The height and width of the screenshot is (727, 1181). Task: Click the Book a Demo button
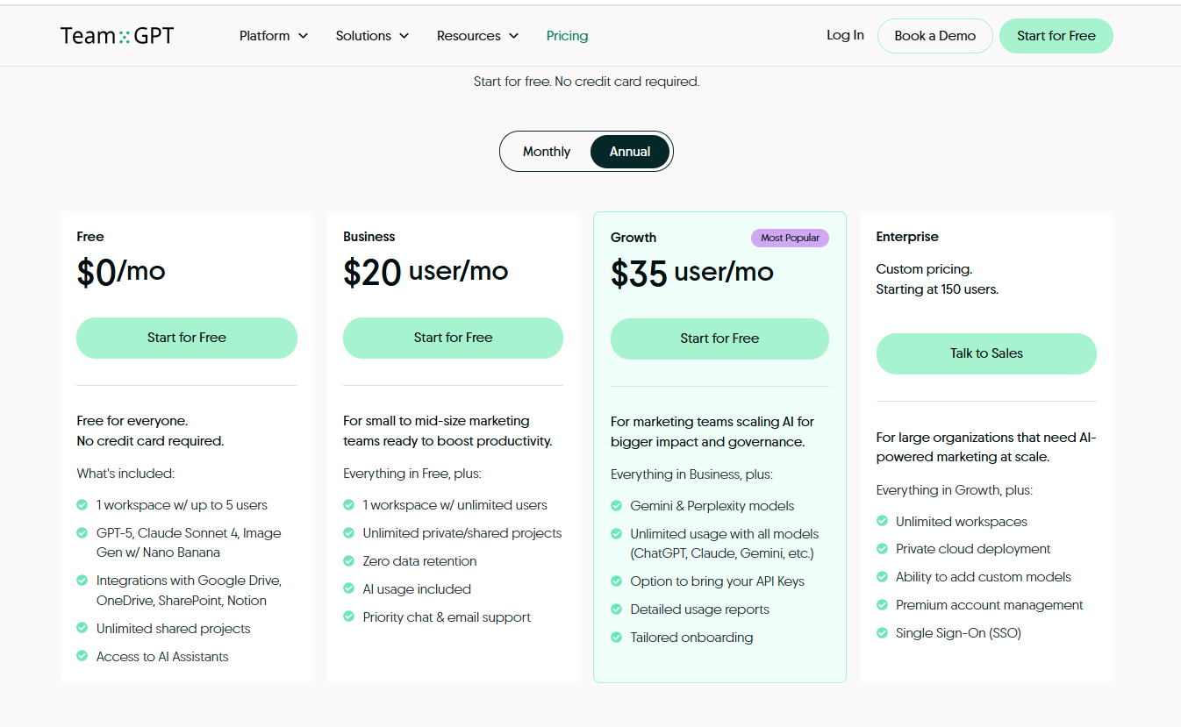[935, 36]
